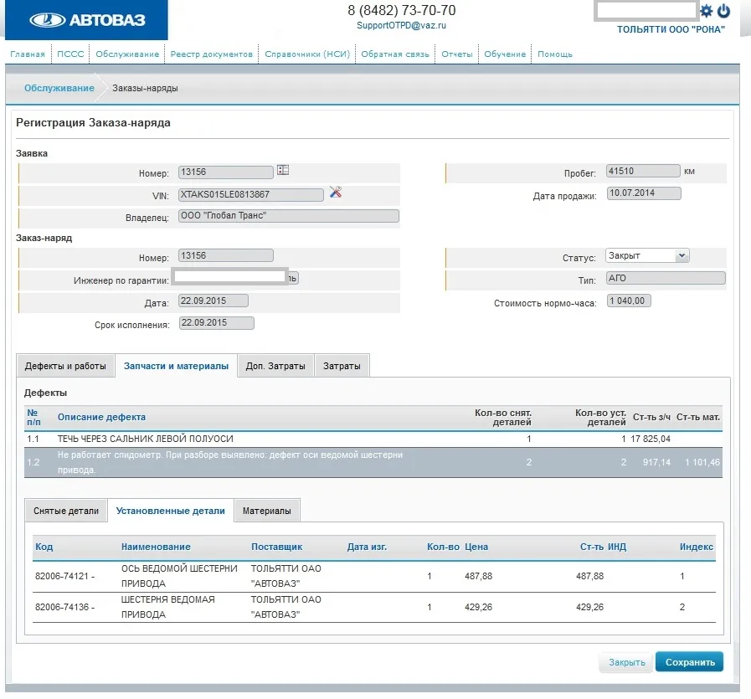Viewport: 751px width, 699px height.
Task: Click cost value 17 825,04
Action: pos(651,439)
